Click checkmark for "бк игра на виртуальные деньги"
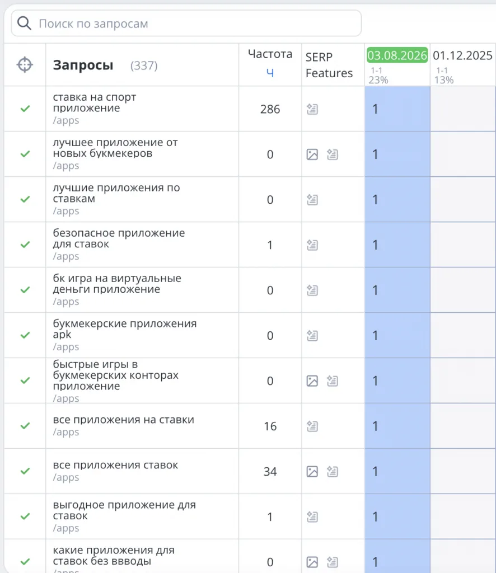This screenshot has width=496, height=573. coord(25,290)
